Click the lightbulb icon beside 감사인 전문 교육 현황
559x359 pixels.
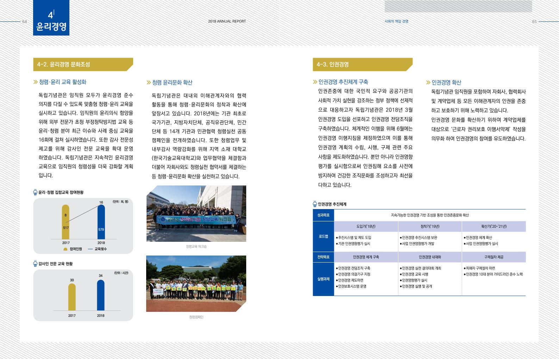[x=35, y=264]
